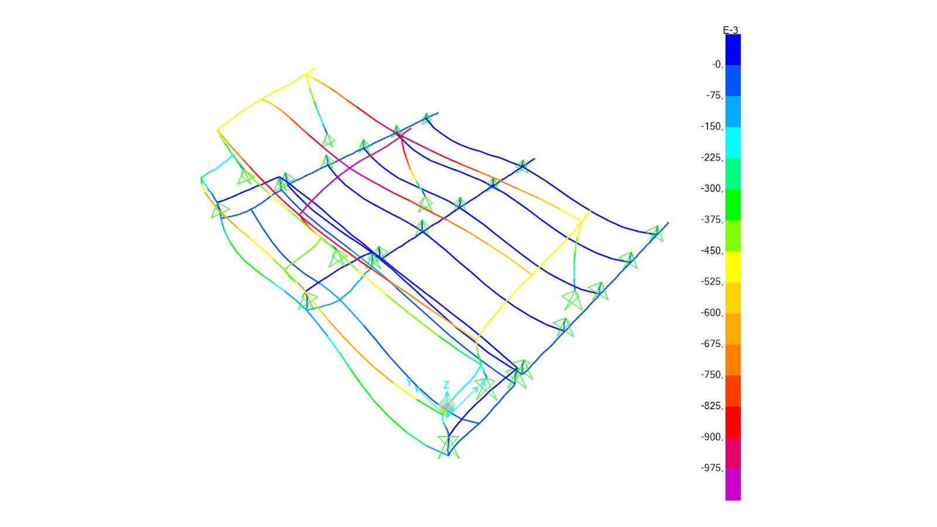Select the legend band between -525. and -600.
Screen dimensions: 937x527
point(733,297)
